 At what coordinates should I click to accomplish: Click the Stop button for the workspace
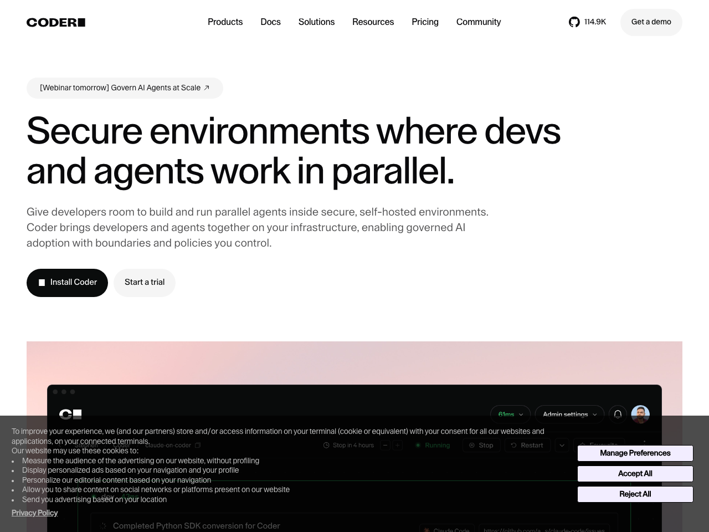point(481,445)
